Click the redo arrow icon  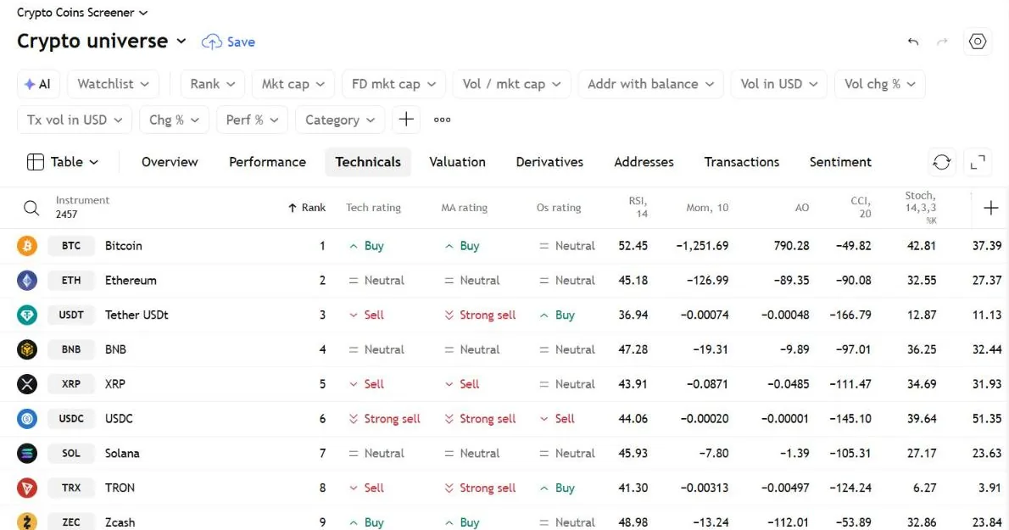coord(942,42)
